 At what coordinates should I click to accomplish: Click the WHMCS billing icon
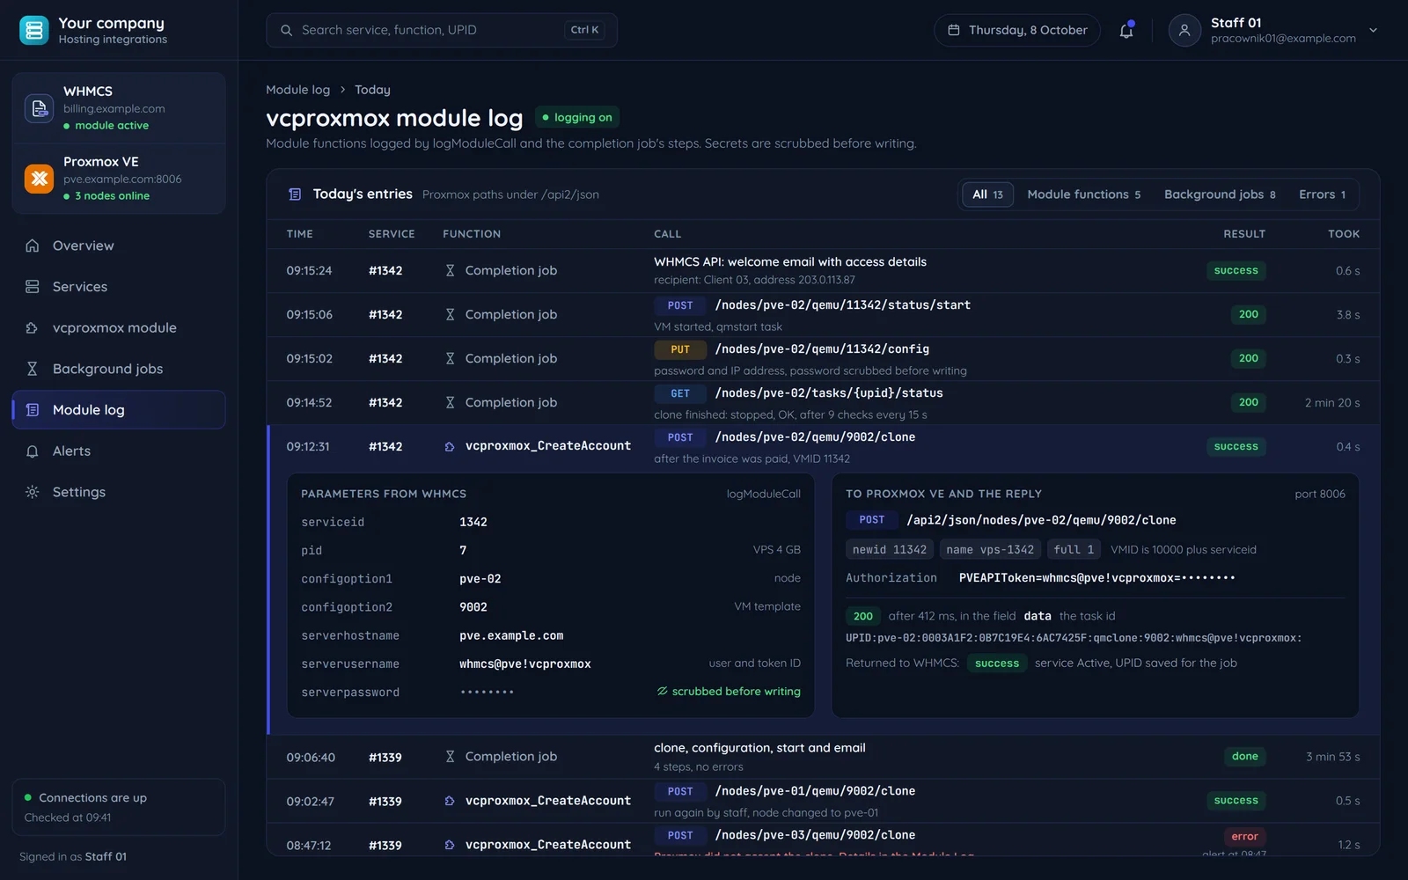click(39, 108)
